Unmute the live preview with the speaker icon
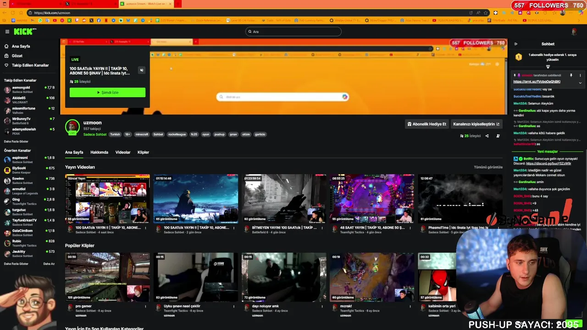This screenshot has height=330, width=587. click(x=141, y=70)
